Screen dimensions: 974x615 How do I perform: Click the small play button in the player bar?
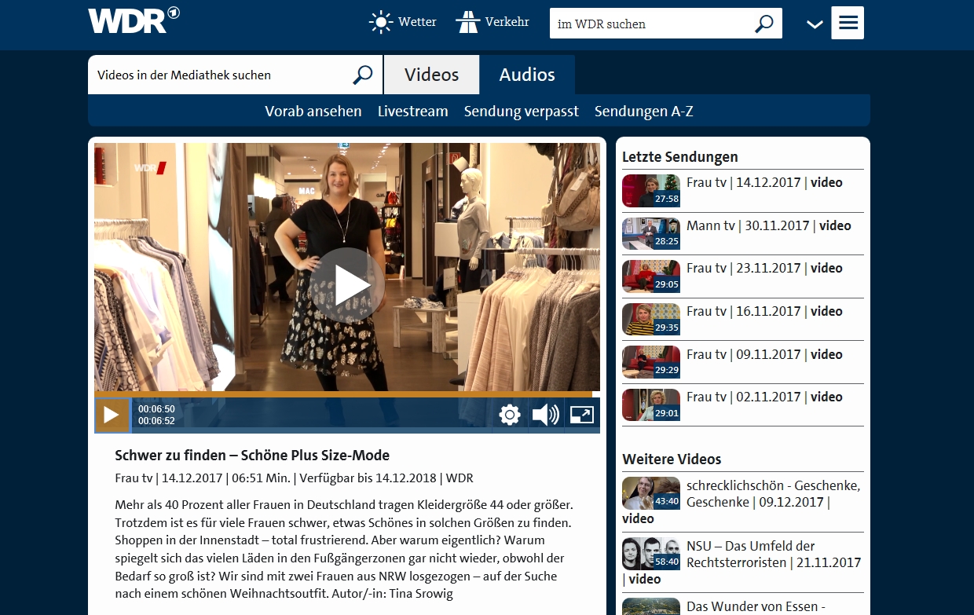(x=112, y=415)
